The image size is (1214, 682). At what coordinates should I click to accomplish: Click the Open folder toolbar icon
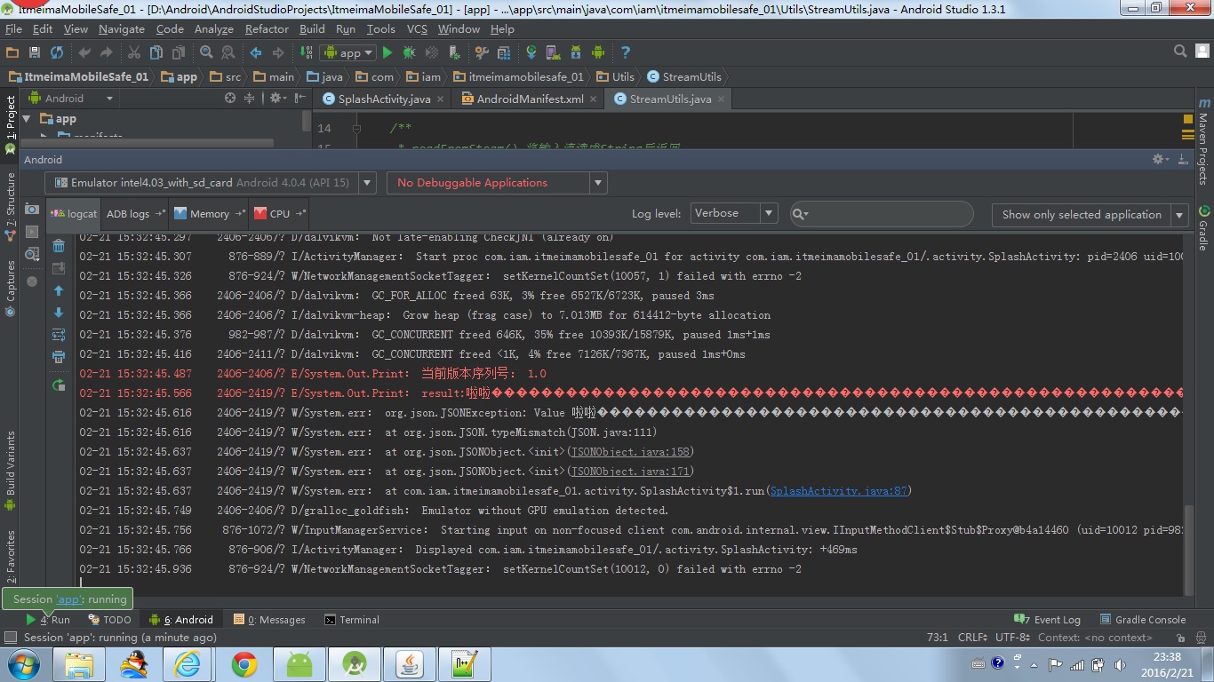pos(12,52)
